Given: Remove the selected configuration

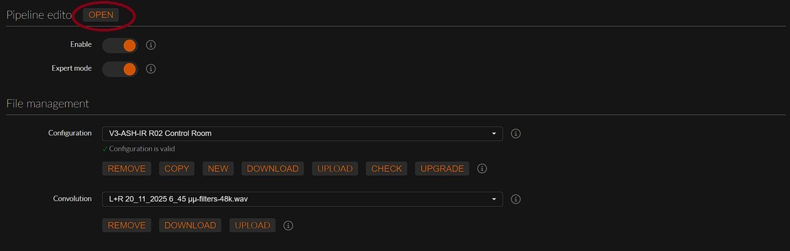Looking at the screenshot, I should point(127,168).
